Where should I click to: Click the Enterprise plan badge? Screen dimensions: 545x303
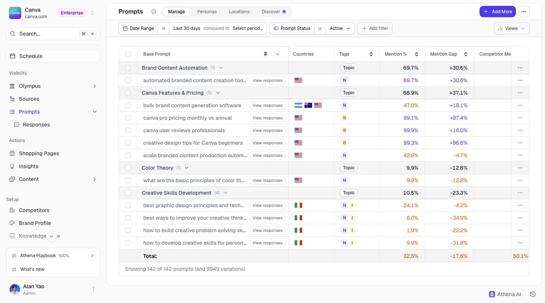tap(72, 13)
